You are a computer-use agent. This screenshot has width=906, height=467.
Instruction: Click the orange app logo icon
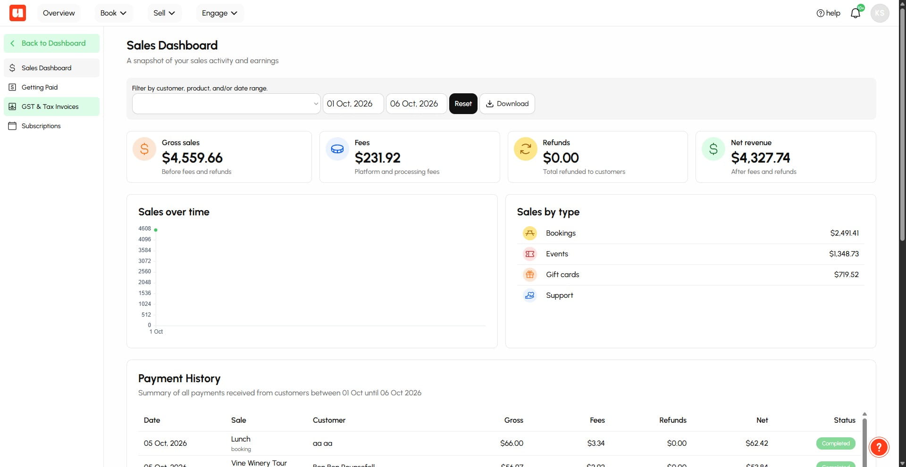(x=18, y=13)
